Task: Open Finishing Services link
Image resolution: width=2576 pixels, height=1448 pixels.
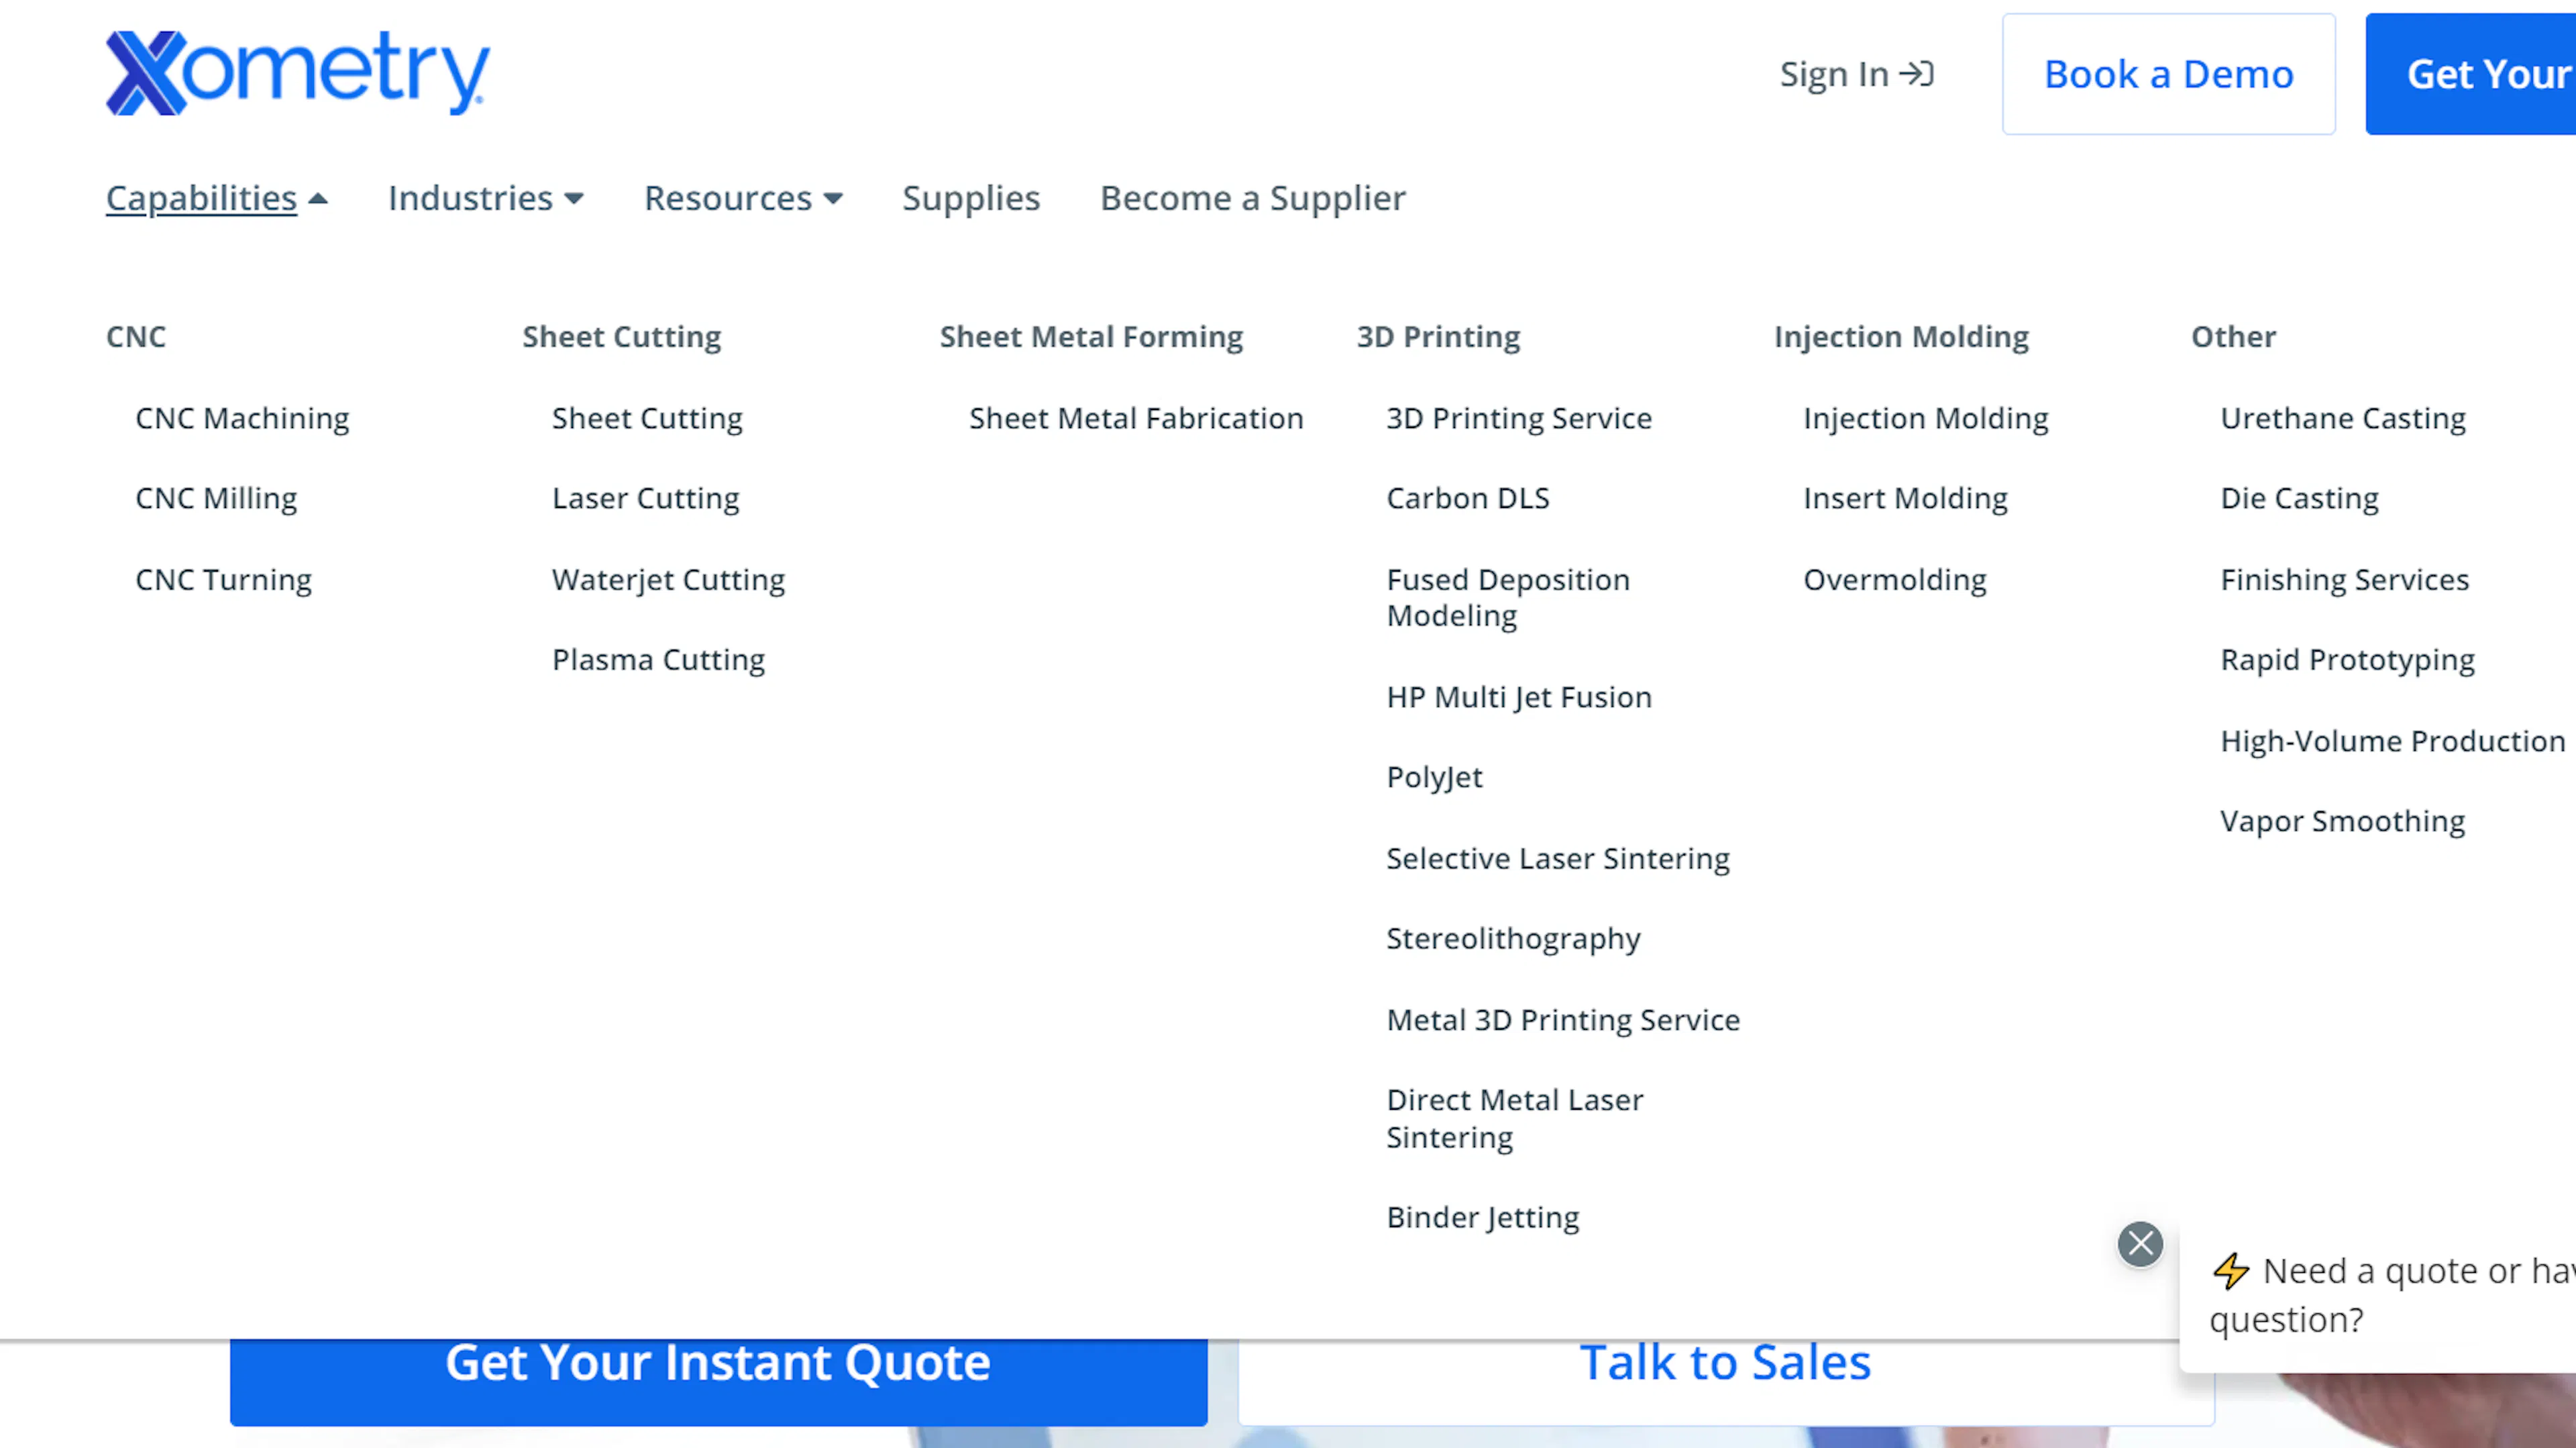Action: pyautogui.click(x=2344, y=579)
